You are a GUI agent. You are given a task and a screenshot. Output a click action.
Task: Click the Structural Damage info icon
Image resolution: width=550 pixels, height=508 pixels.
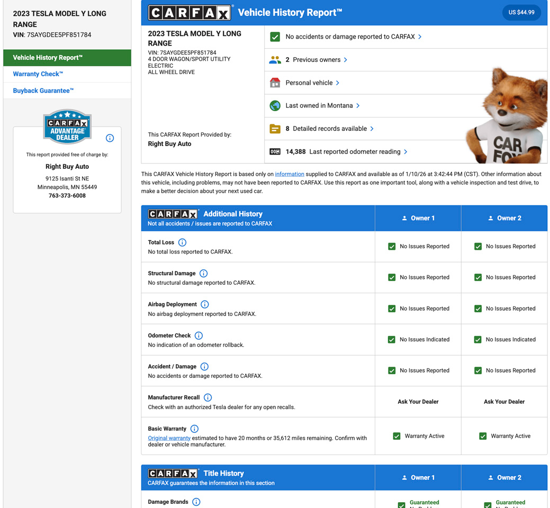tap(203, 274)
